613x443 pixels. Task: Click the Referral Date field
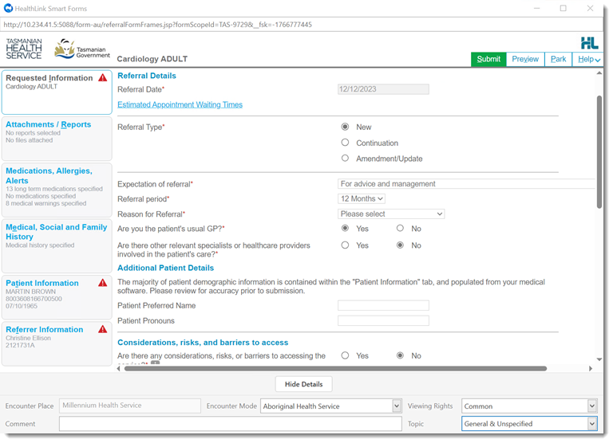point(383,89)
